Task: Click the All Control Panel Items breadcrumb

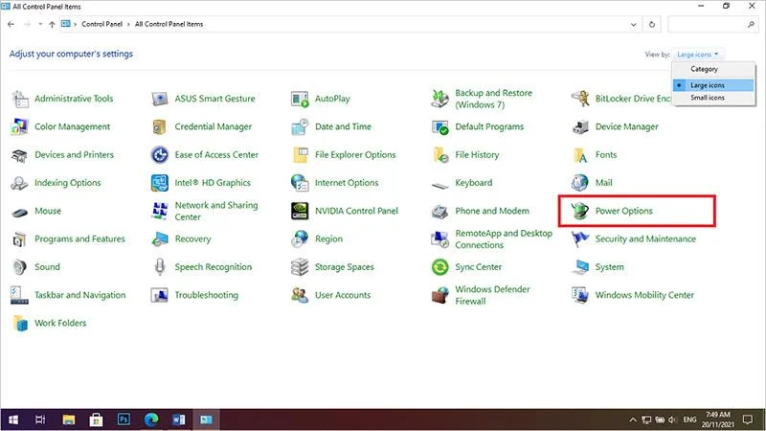Action: click(x=169, y=24)
